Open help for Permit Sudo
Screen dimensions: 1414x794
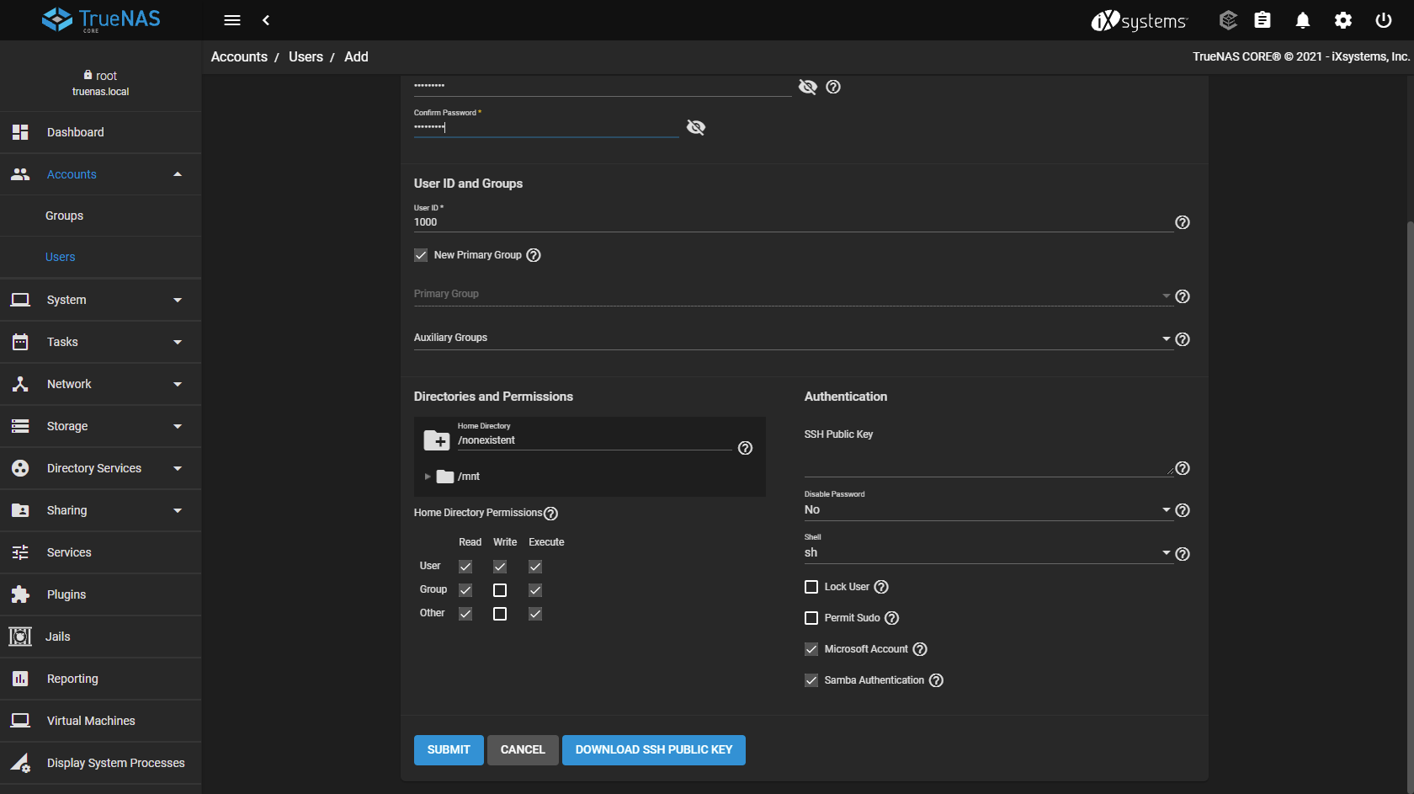[892, 618]
